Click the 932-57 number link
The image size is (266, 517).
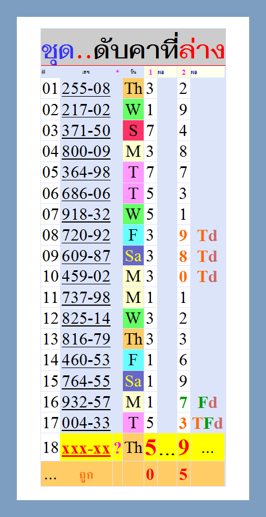86,402
